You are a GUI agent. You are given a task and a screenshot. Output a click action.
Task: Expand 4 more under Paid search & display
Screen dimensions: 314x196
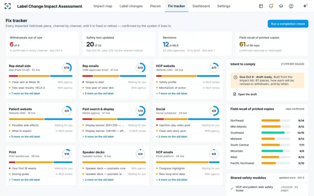98,137
